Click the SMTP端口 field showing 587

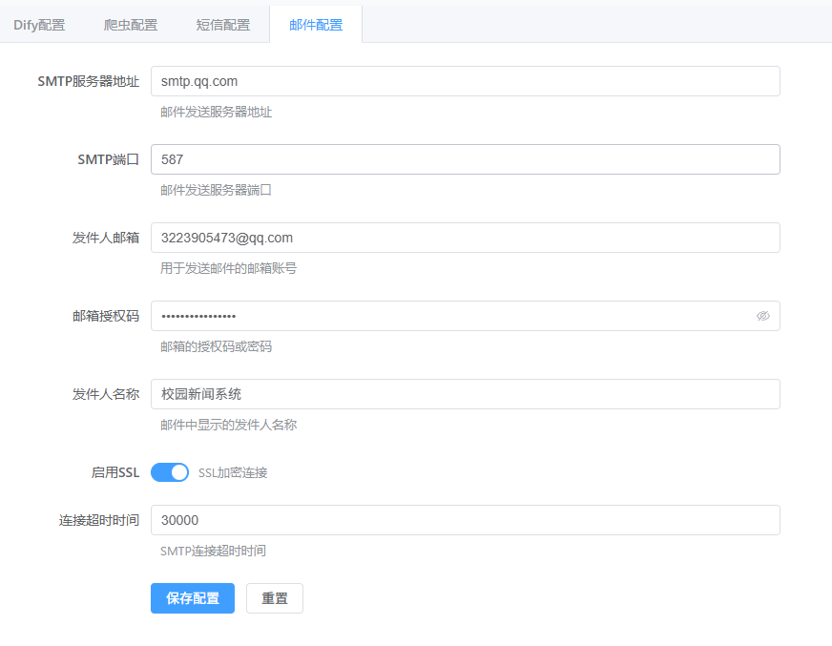click(x=465, y=159)
